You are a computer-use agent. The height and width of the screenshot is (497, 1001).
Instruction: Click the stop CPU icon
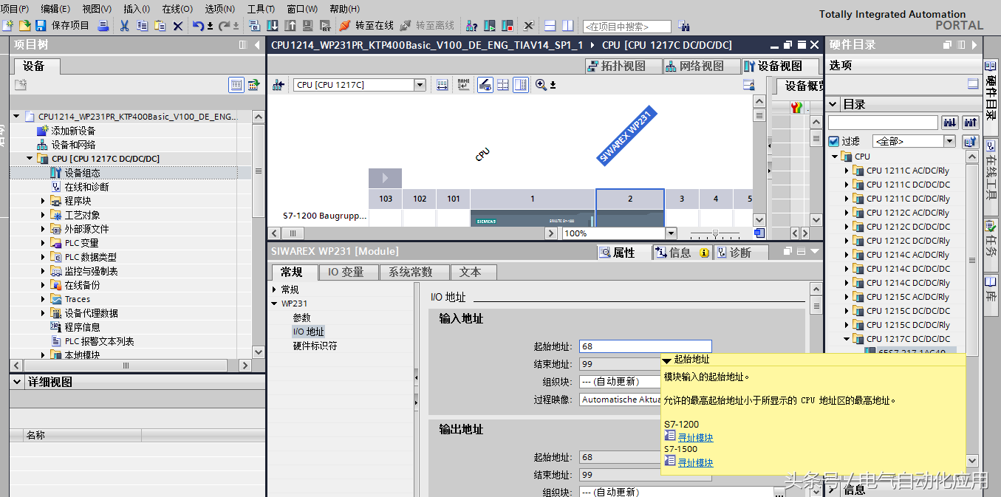(x=507, y=26)
